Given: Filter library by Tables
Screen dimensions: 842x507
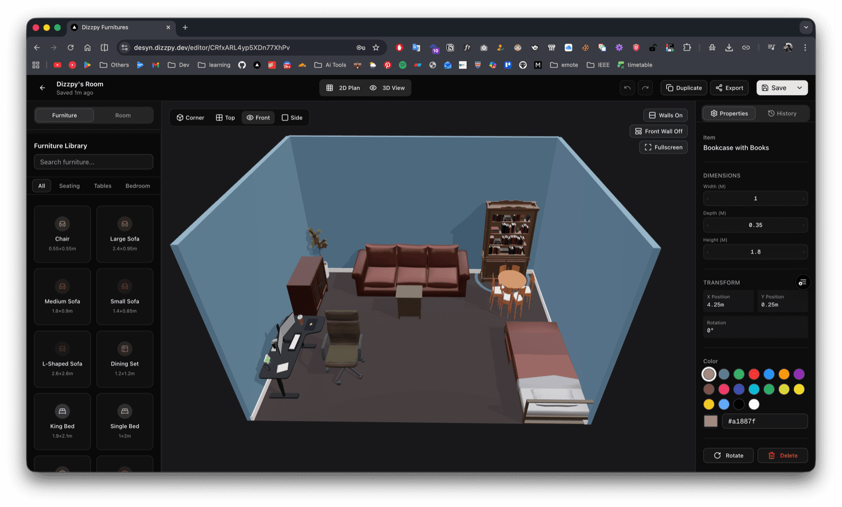Looking at the screenshot, I should pyautogui.click(x=103, y=186).
